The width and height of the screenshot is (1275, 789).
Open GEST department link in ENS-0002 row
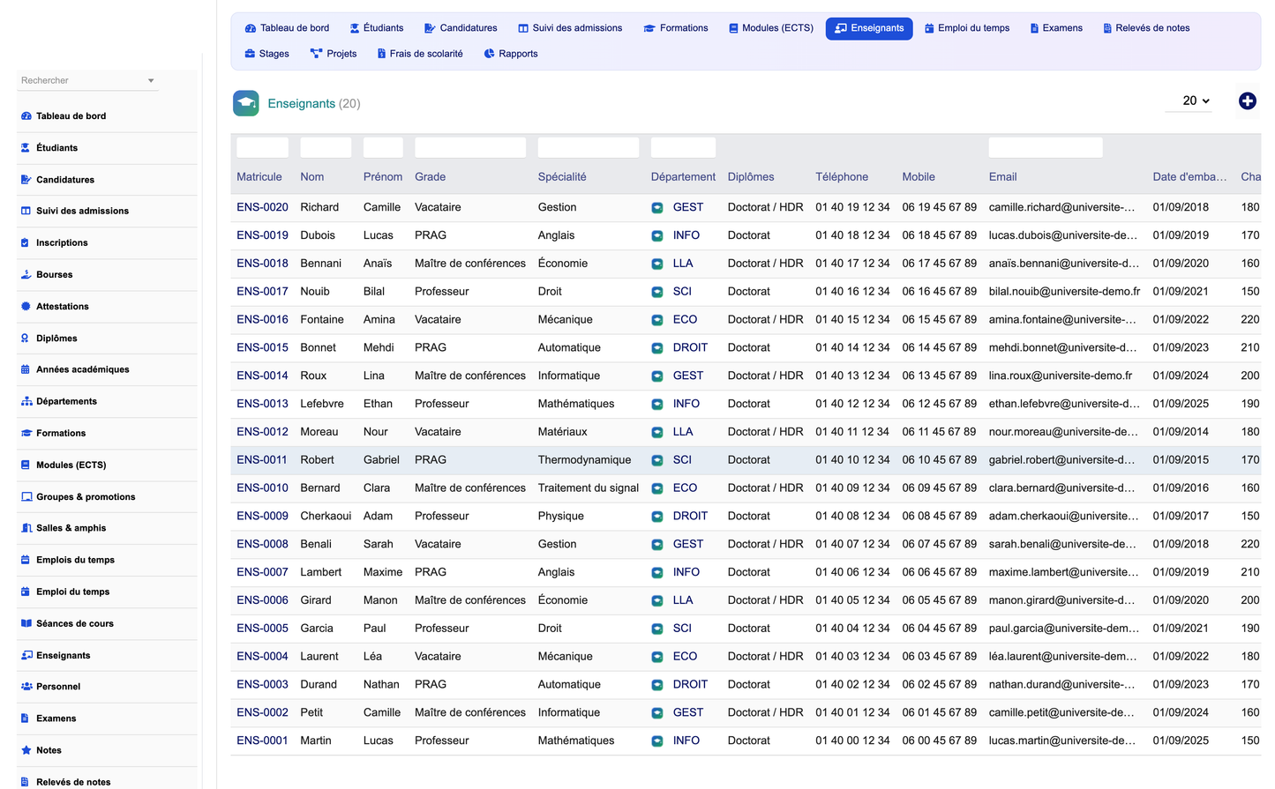click(x=688, y=712)
